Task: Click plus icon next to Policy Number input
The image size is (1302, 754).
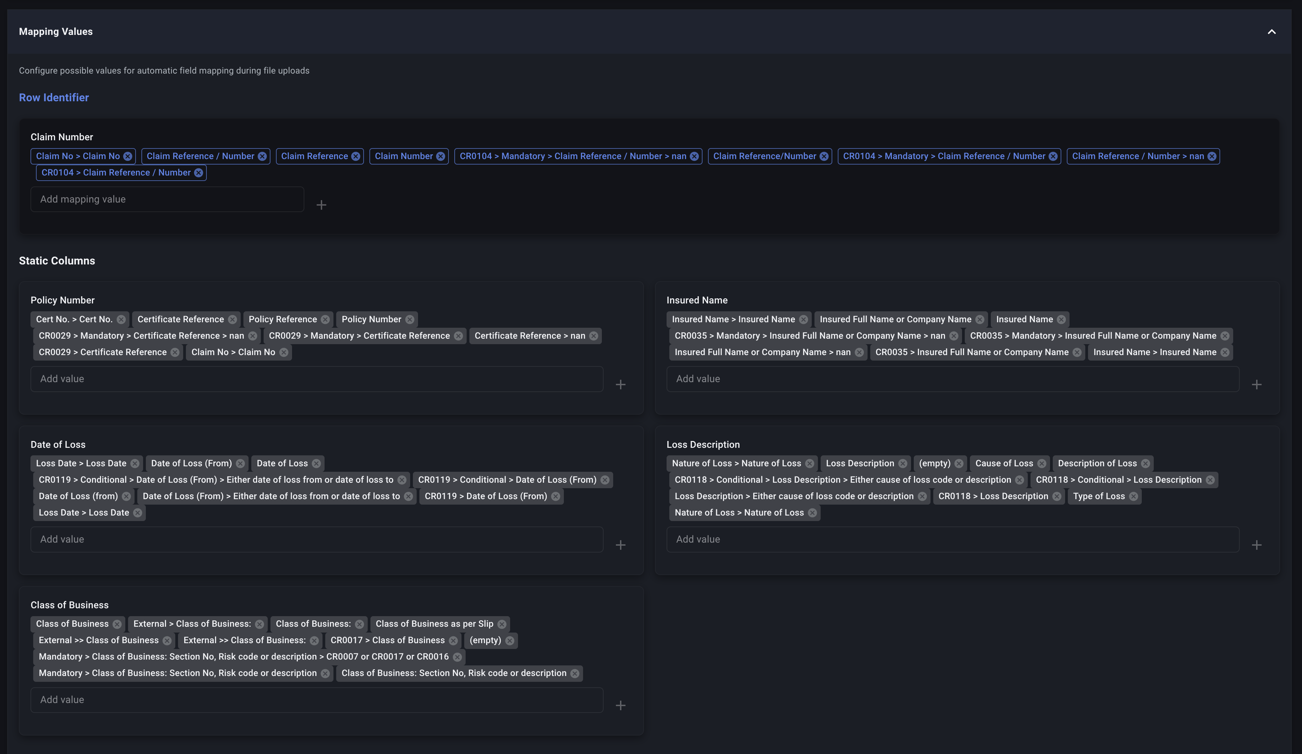Action: point(620,385)
